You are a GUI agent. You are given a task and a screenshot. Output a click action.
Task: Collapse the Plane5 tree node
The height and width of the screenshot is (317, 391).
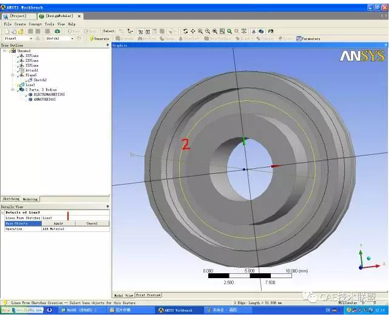click(x=13, y=75)
